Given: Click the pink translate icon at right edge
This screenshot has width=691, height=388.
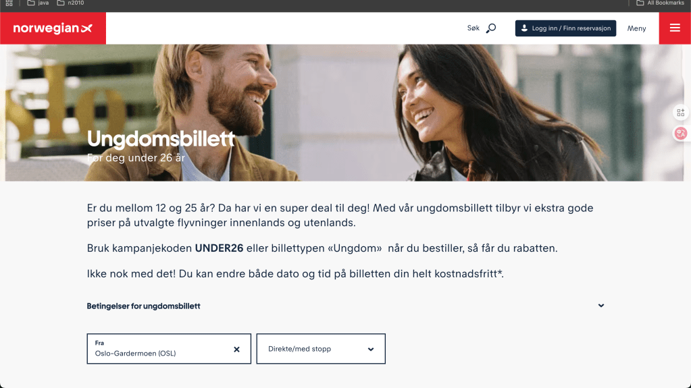Looking at the screenshot, I should pyautogui.click(x=680, y=133).
